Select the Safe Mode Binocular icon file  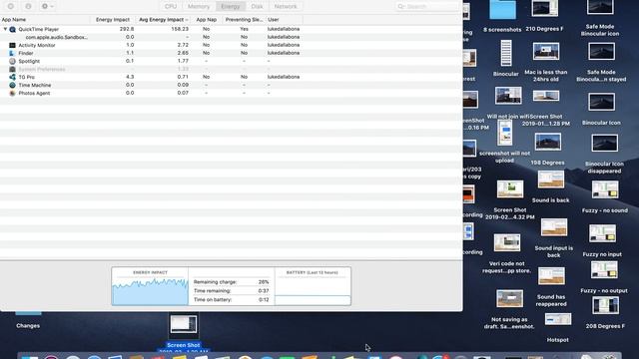tap(600, 7)
